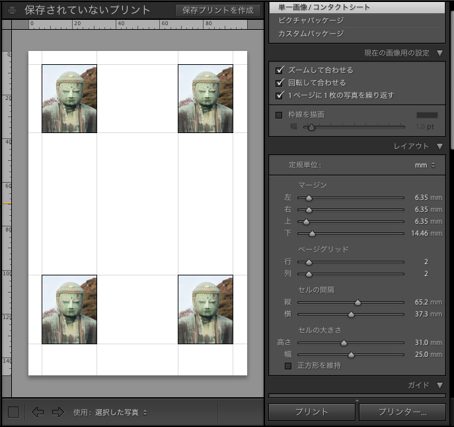Viewport: 454px width, 427px height.
Task: Open the プリンター... dialog button
Action: (x=402, y=412)
